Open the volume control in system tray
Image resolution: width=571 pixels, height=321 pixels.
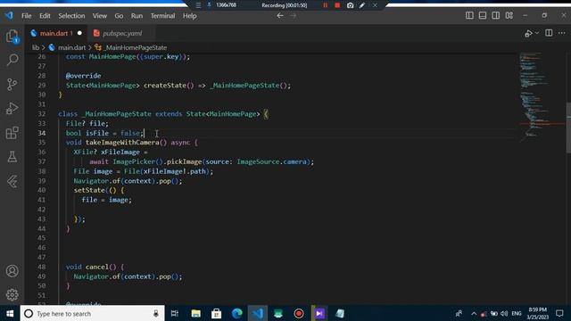pyautogui.click(x=504, y=313)
